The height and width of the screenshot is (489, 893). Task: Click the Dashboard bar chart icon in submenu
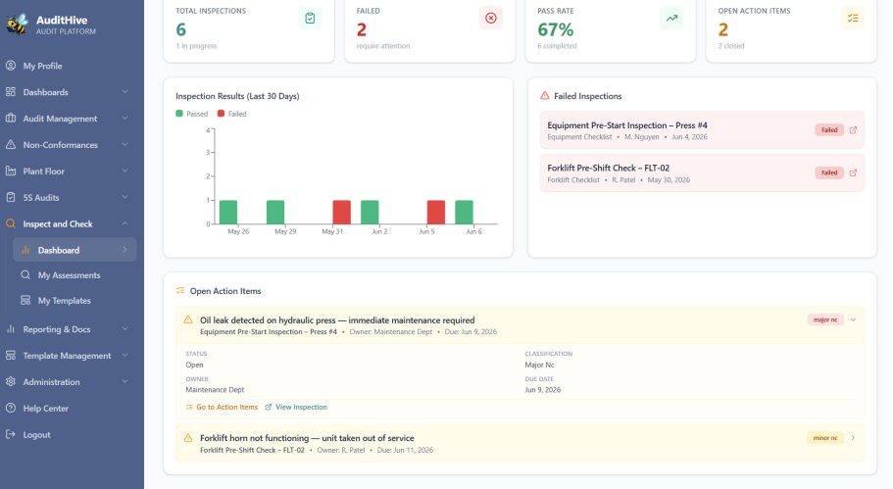coord(25,250)
